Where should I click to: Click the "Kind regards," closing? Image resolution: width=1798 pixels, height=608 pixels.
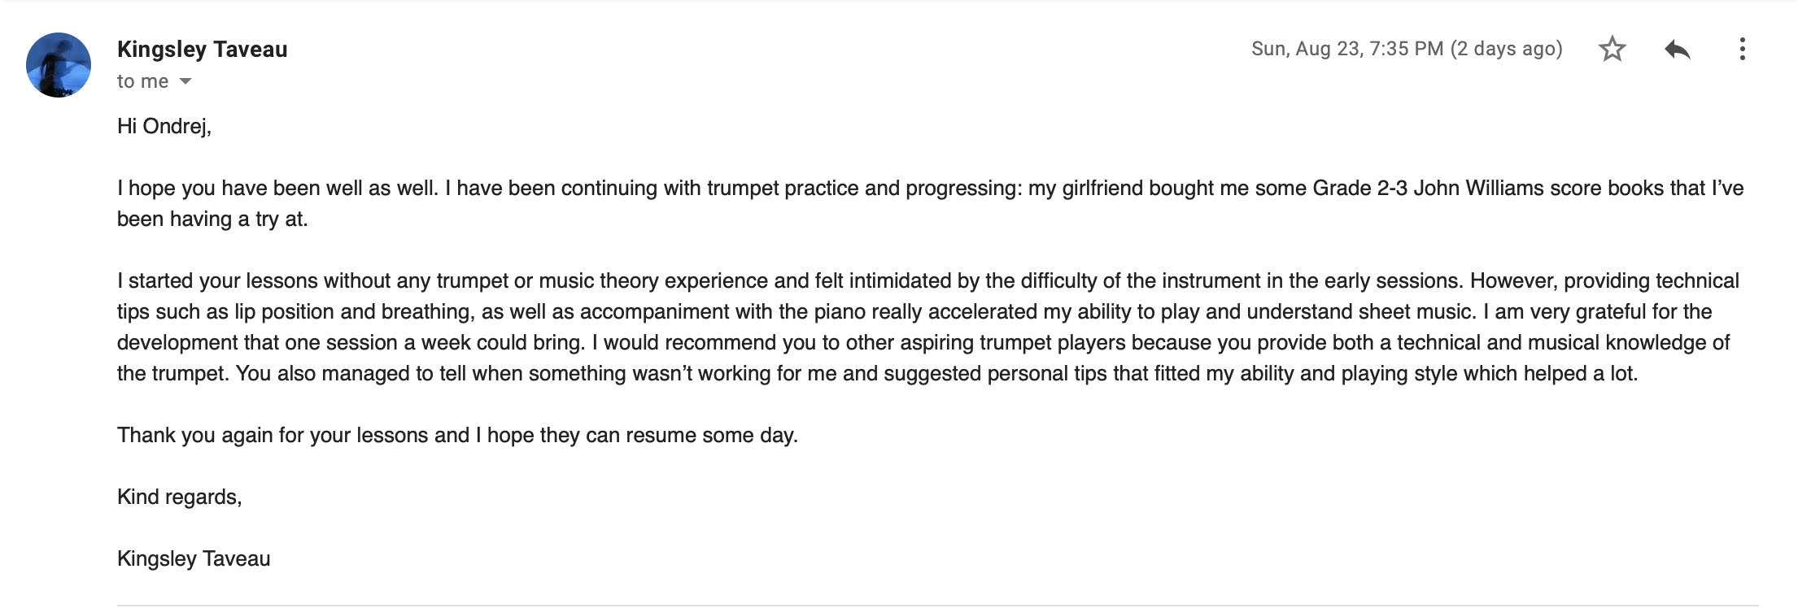point(179,497)
